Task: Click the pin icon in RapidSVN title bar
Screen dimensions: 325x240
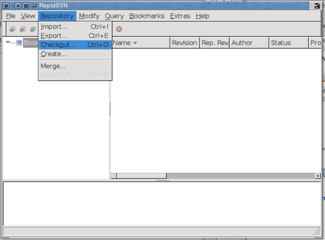Action: (34, 6)
